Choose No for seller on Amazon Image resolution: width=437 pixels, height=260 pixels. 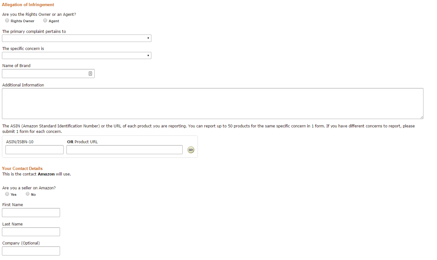[28, 194]
